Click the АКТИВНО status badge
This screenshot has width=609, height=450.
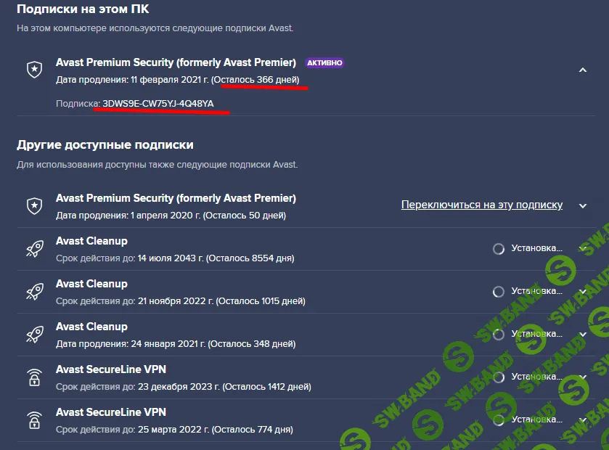tap(324, 63)
